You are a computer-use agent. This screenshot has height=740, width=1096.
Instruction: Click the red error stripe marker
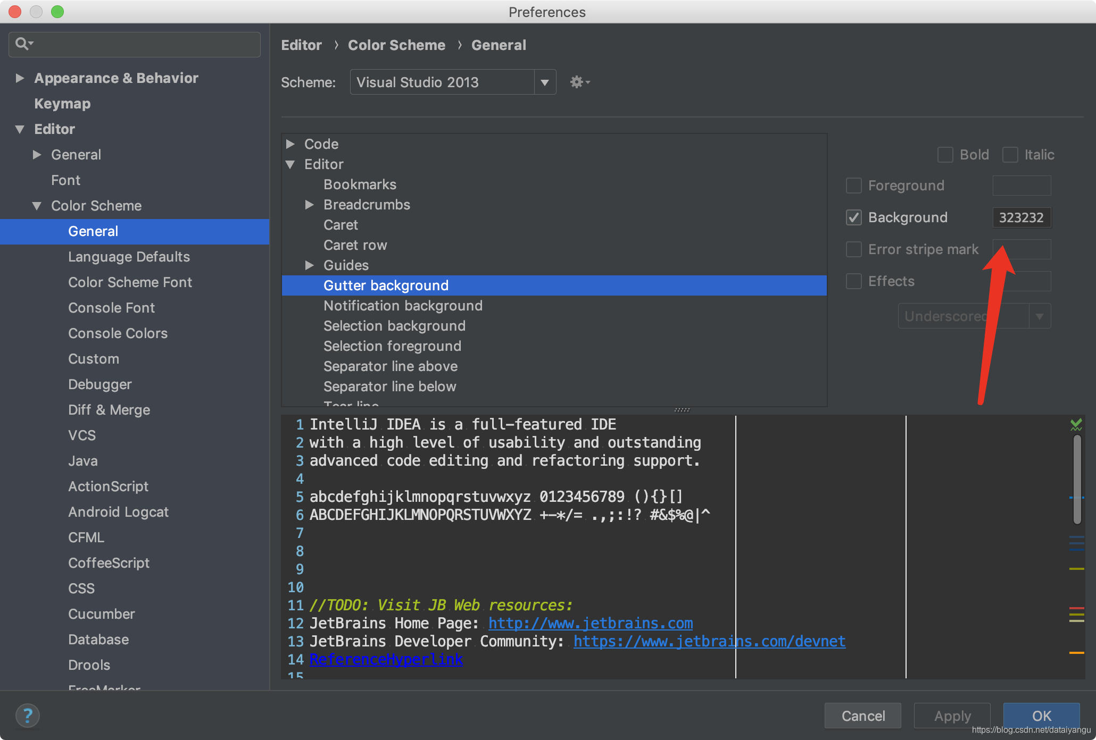pyautogui.click(x=1076, y=608)
